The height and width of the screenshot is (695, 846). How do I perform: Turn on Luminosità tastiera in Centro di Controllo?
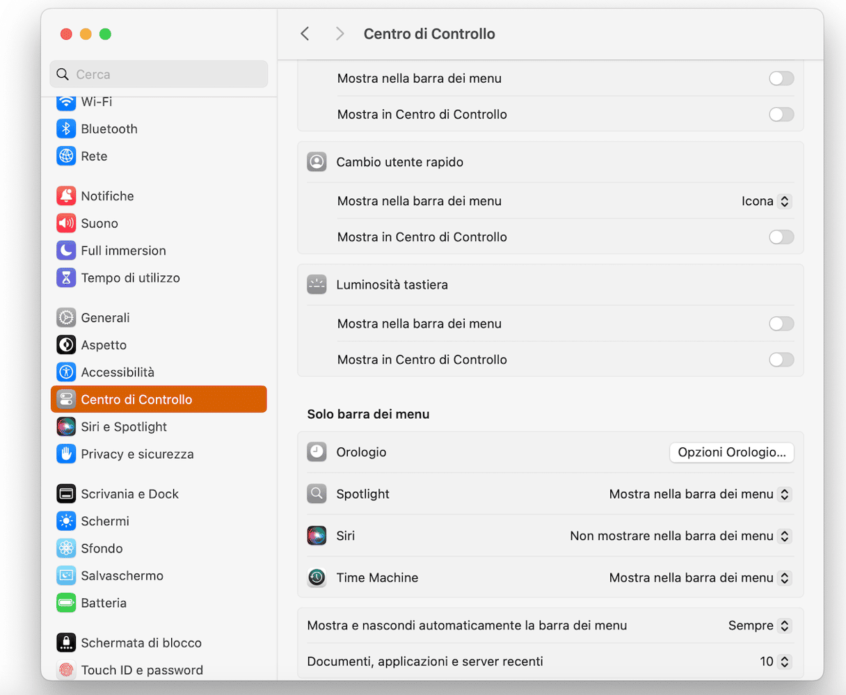781,360
